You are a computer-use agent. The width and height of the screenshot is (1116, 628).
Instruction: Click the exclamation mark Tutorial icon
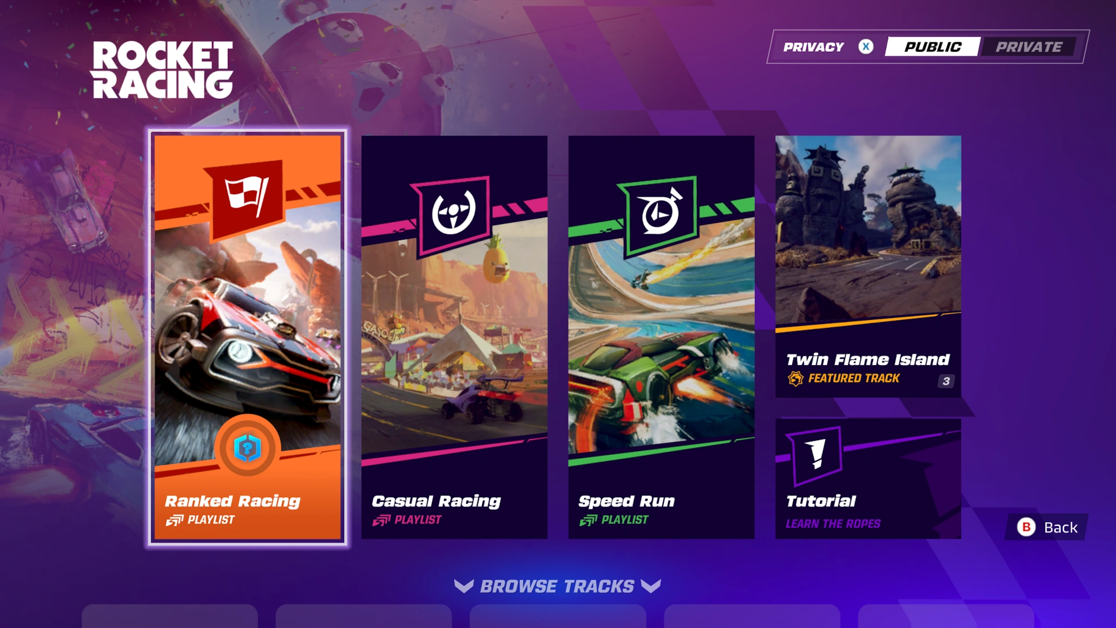tap(817, 454)
